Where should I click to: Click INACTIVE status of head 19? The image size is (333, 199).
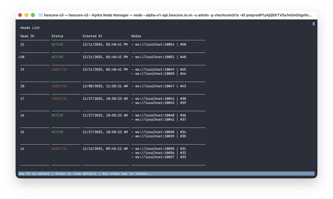click(x=59, y=70)
